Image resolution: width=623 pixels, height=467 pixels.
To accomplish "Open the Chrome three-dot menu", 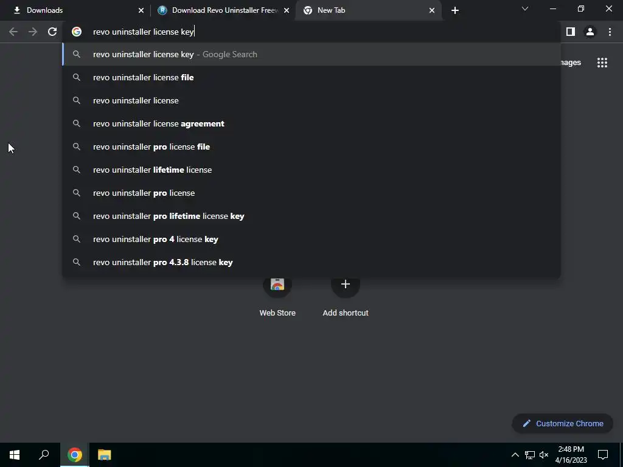I will point(610,32).
